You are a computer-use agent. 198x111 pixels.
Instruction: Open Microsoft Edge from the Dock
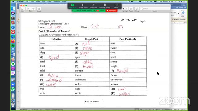(x=13, y=36)
